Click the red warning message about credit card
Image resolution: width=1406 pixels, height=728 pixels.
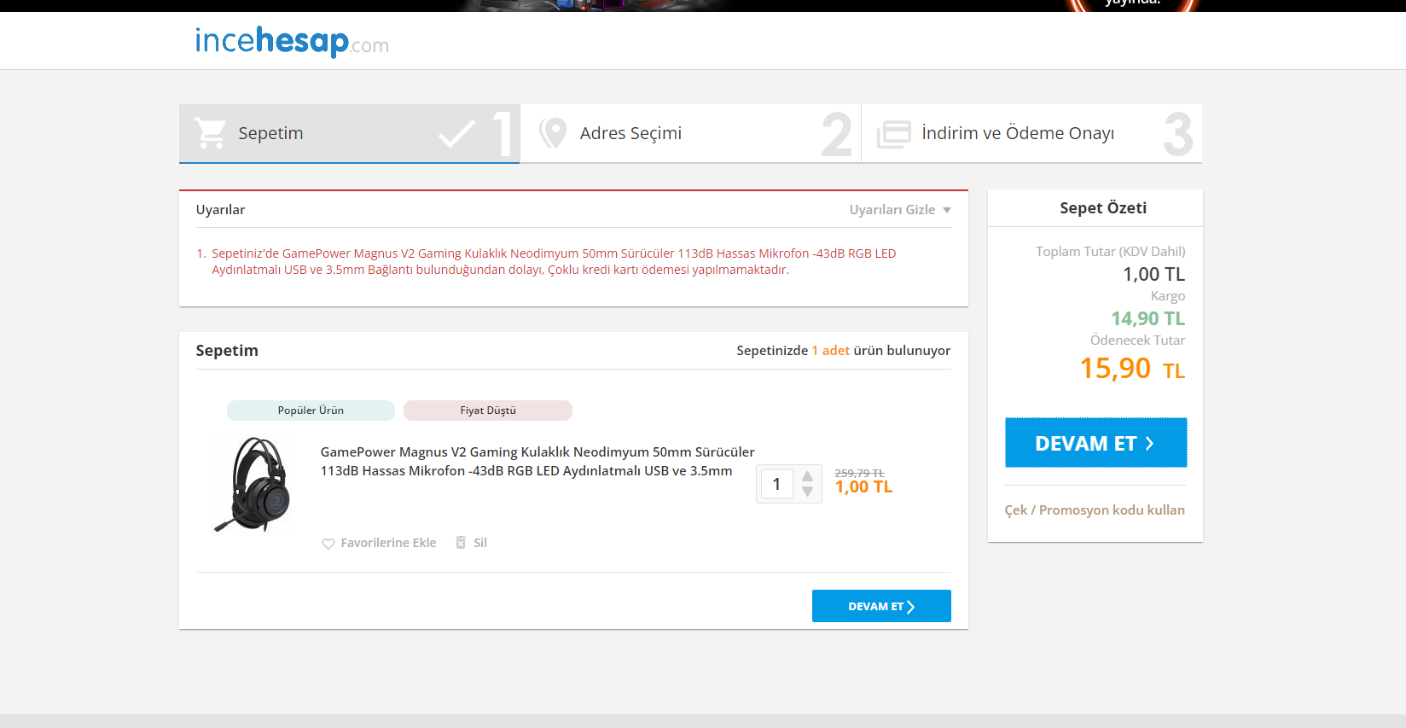coord(554,262)
